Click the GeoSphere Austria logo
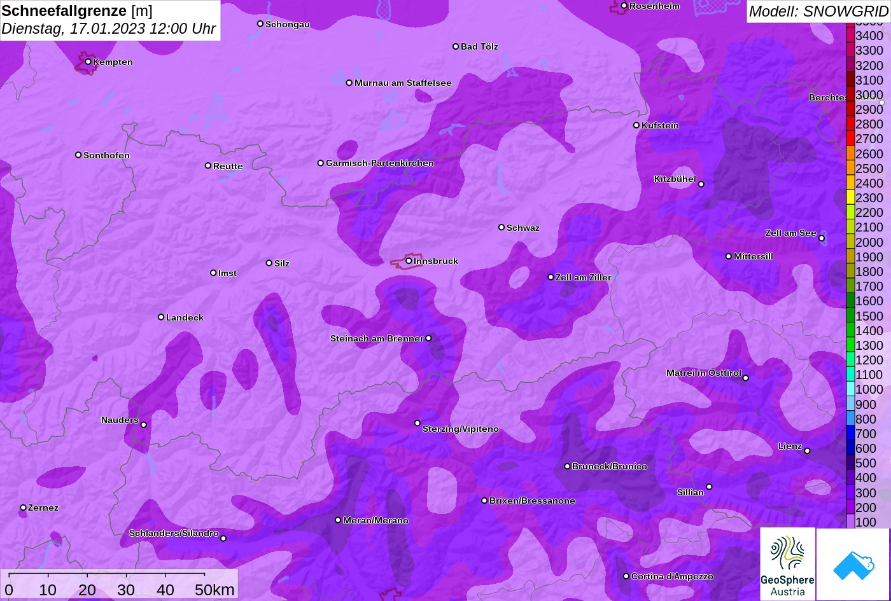The height and width of the screenshot is (601, 891). [787, 564]
